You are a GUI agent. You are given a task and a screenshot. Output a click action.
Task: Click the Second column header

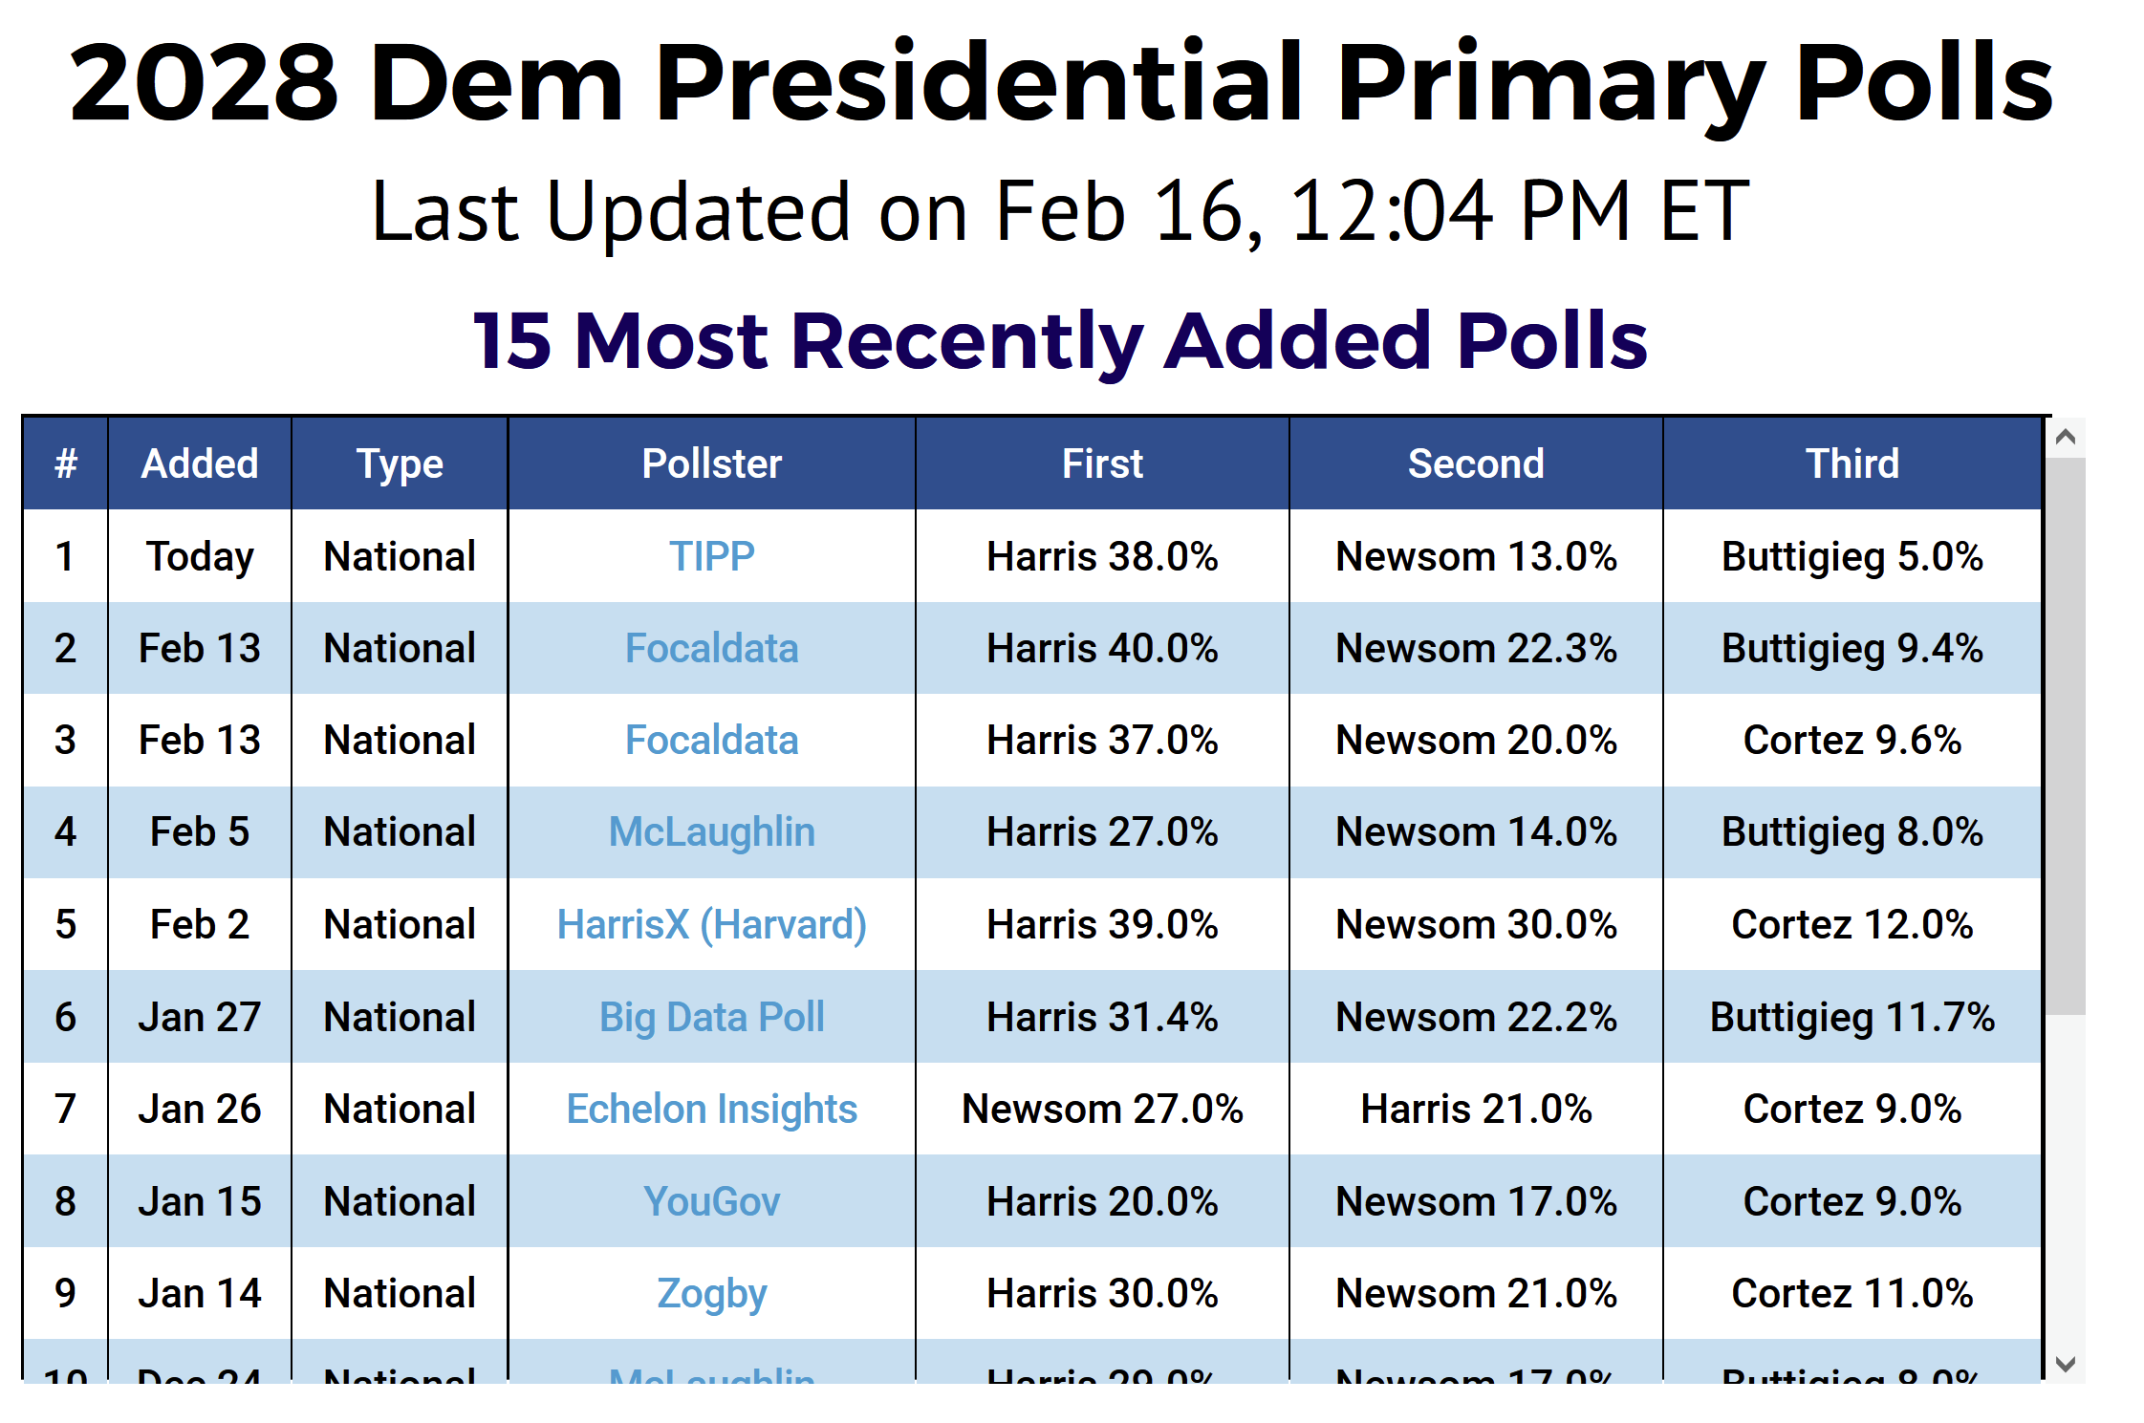(1476, 464)
